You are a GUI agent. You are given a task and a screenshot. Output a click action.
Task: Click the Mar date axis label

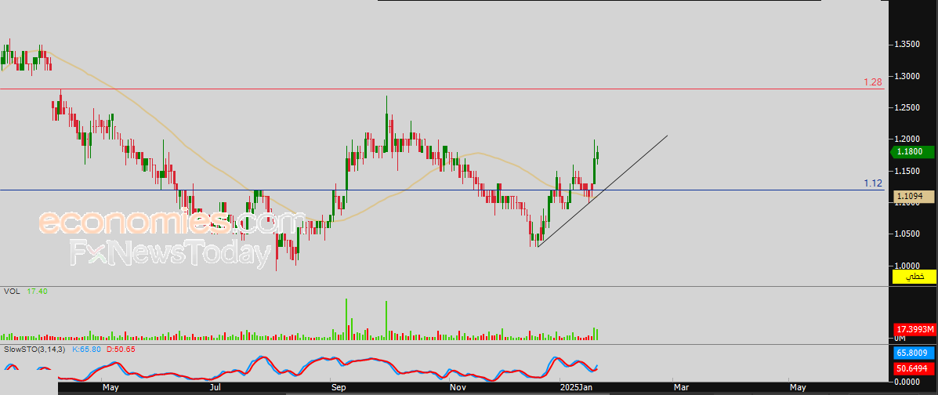pos(682,389)
